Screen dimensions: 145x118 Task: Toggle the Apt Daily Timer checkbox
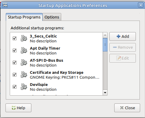coord(15,51)
